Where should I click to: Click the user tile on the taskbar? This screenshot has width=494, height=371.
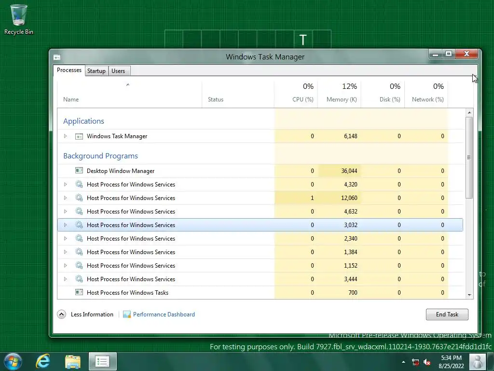(478, 361)
